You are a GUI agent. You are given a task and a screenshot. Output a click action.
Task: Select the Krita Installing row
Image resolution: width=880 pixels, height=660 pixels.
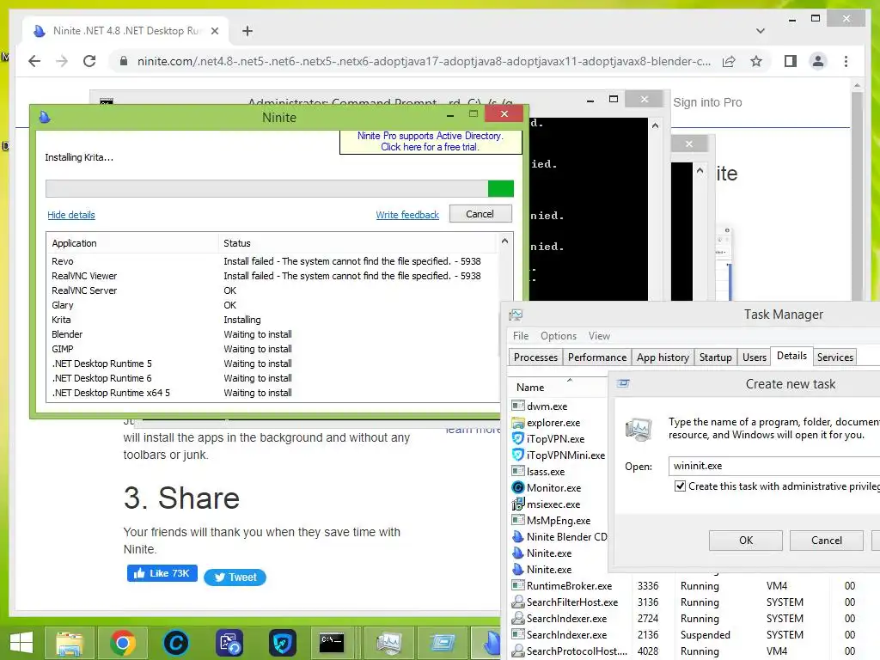pyautogui.click(x=272, y=320)
